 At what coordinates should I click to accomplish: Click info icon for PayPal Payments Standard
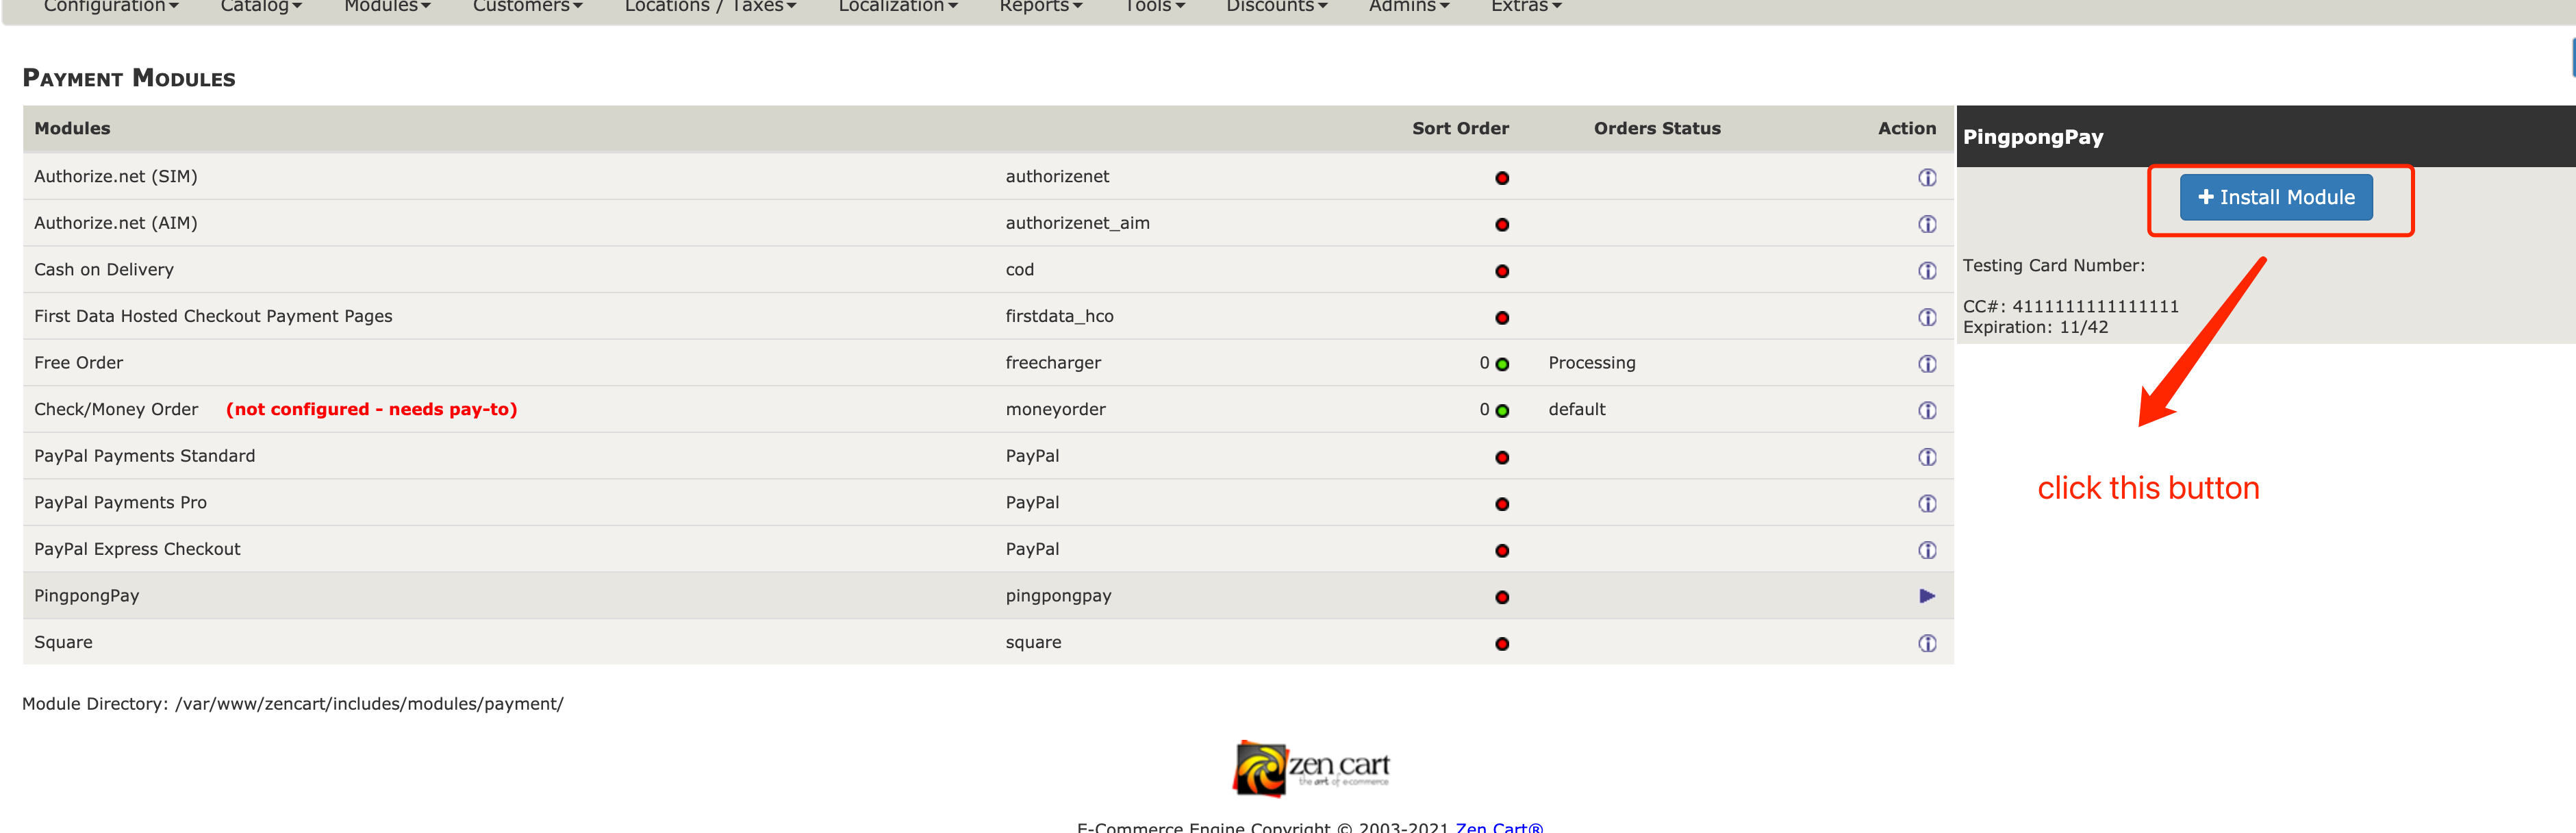pos(1926,457)
